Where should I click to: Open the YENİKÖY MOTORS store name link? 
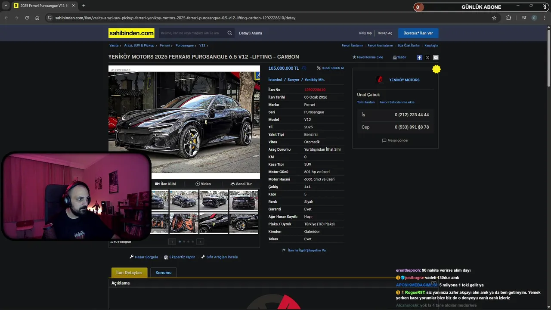coord(404,80)
